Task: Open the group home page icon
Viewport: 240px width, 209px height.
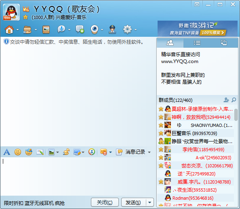Action: pyautogui.click(x=9, y=30)
